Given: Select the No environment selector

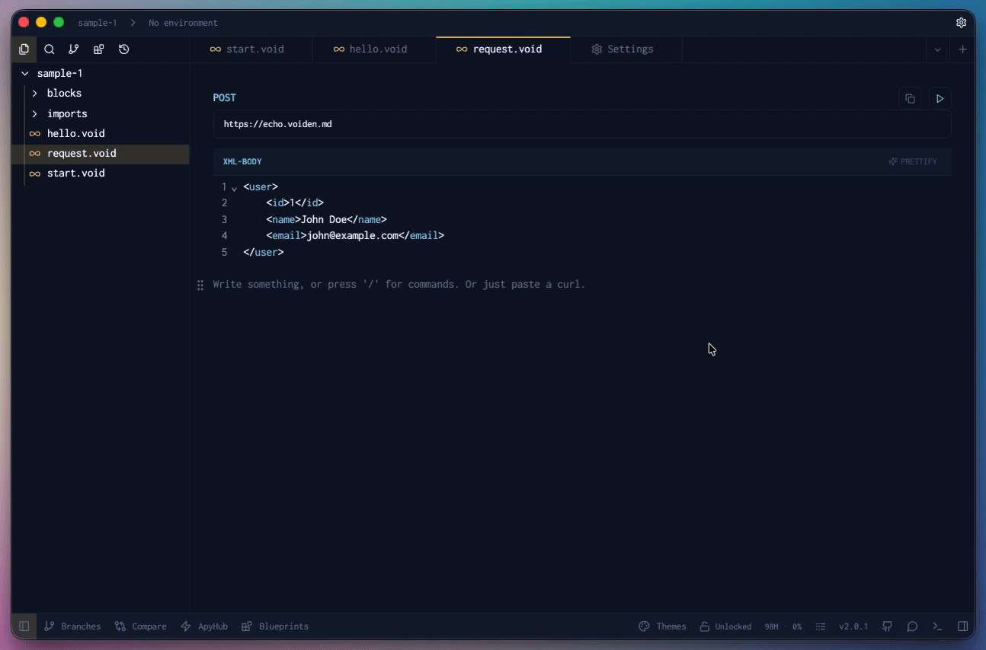Looking at the screenshot, I should pos(183,23).
